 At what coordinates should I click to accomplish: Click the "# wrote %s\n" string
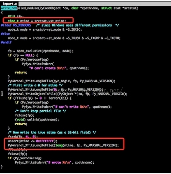(59, 163)
